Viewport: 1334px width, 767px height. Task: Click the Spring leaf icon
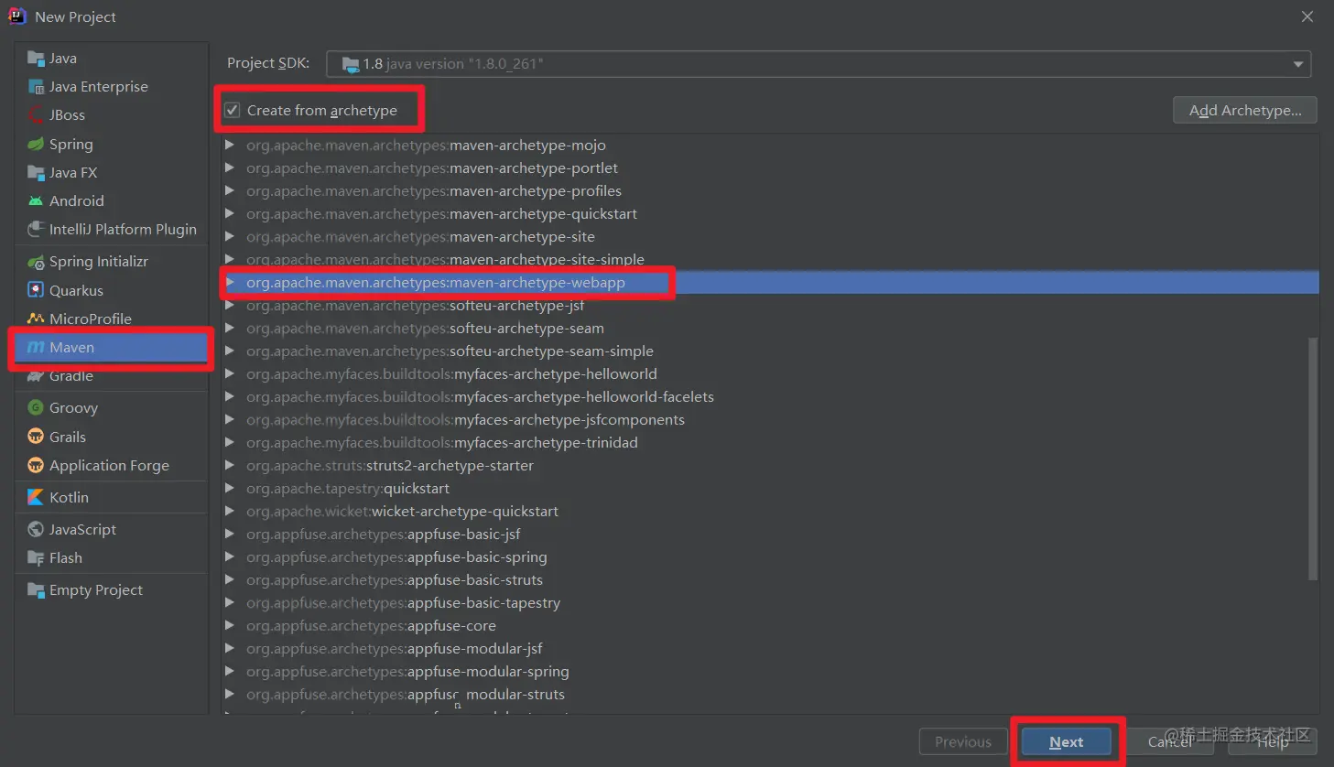[36, 144]
